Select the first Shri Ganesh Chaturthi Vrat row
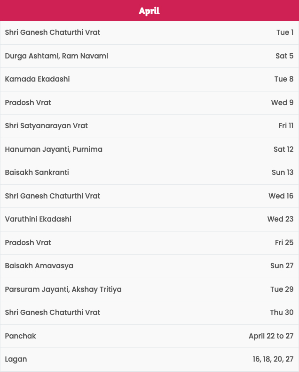This screenshot has height=372, width=299. tap(149, 33)
